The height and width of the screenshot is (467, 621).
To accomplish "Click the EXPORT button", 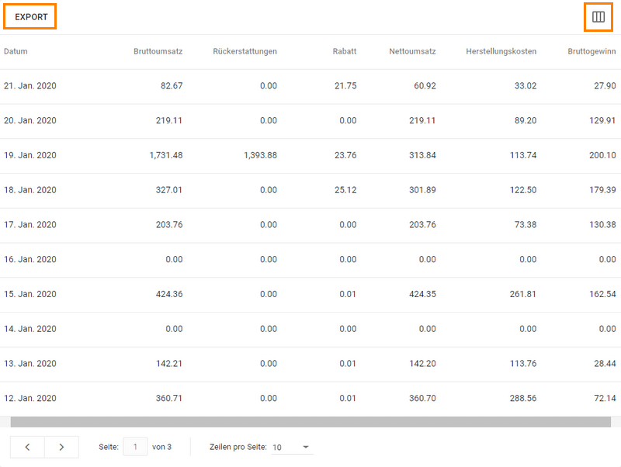I will pyautogui.click(x=31, y=16).
